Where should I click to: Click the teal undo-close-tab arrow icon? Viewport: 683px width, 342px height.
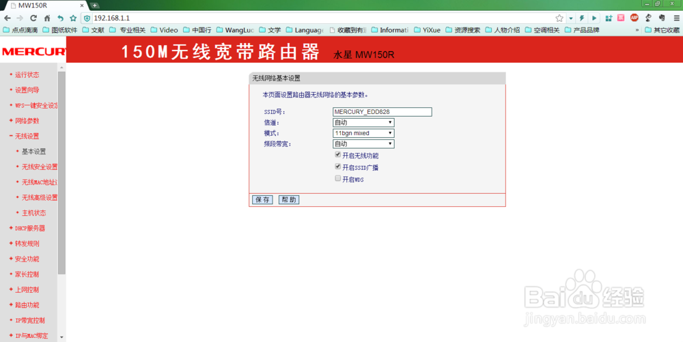click(x=61, y=18)
